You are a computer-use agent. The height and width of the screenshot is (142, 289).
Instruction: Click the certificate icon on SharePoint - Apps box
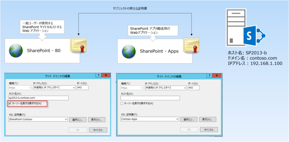point(191,45)
